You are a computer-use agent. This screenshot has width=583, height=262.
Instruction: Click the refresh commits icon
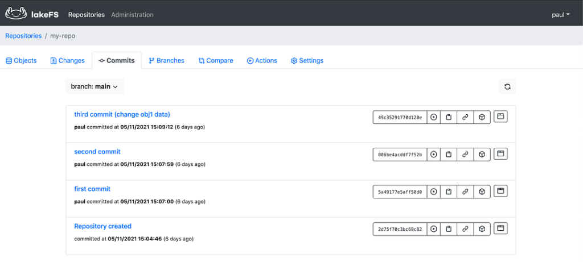[x=507, y=86]
